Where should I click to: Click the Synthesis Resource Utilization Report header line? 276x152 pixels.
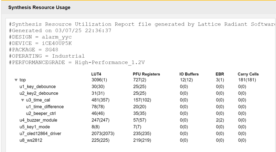142,24
